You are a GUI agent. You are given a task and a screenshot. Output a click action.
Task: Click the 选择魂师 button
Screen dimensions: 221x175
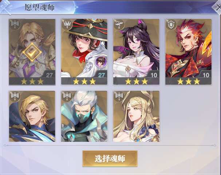[110, 159]
